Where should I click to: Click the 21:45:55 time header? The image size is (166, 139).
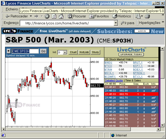pos(110,84)
